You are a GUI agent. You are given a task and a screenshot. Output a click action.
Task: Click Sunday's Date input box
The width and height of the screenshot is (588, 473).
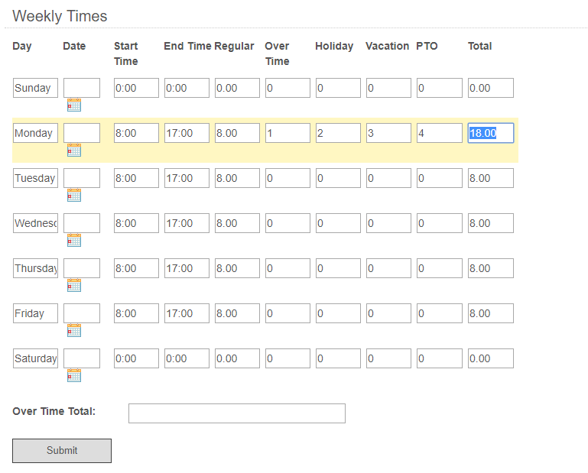click(x=82, y=88)
